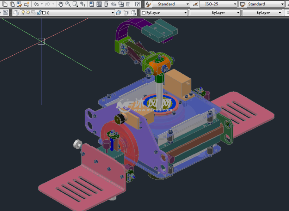Toggle layer 0 on/off lightbulb

click(23, 13)
